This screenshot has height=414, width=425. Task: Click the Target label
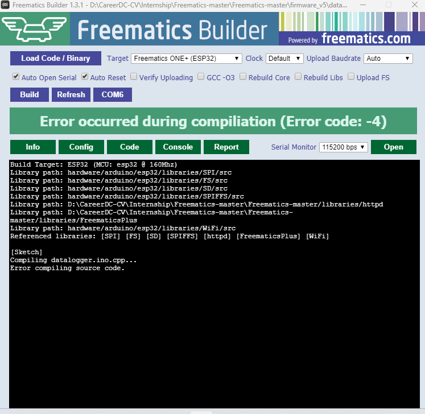coord(118,59)
